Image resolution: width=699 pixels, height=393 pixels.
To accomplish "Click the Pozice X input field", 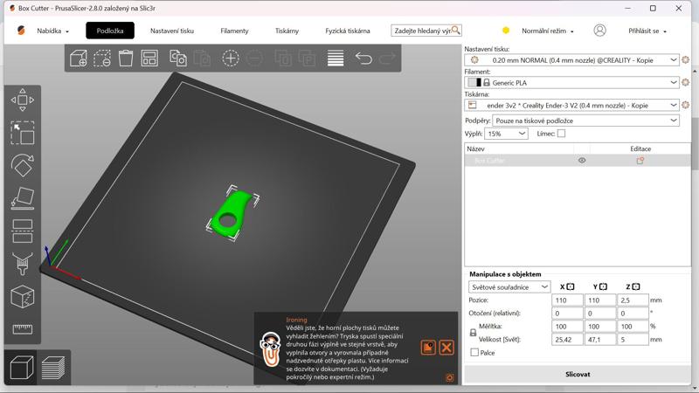I will pyautogui.click(x=567, y=300).
